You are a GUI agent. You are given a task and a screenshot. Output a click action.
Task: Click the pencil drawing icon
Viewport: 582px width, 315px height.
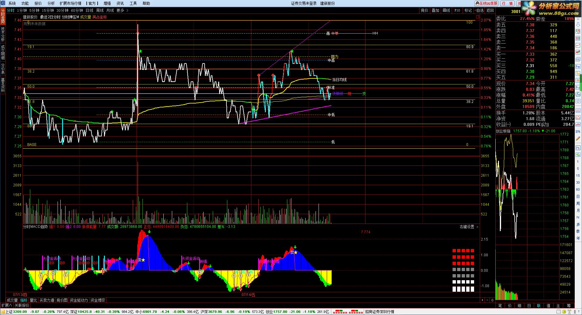(x=578, y=139)
